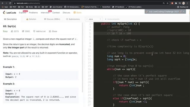Screen dimensions: 190x107
Task: Switch to the Solution tab
Action: click(x=31, y=19)
